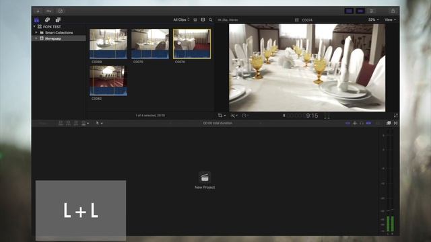Open the enhancements magic wand dropdown
Screen dimensions: 431x242
pyautogui.click(x=234, y=116)
